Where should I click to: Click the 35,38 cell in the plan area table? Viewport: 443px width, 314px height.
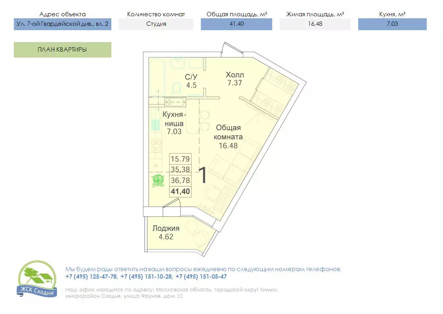(180, 170)
